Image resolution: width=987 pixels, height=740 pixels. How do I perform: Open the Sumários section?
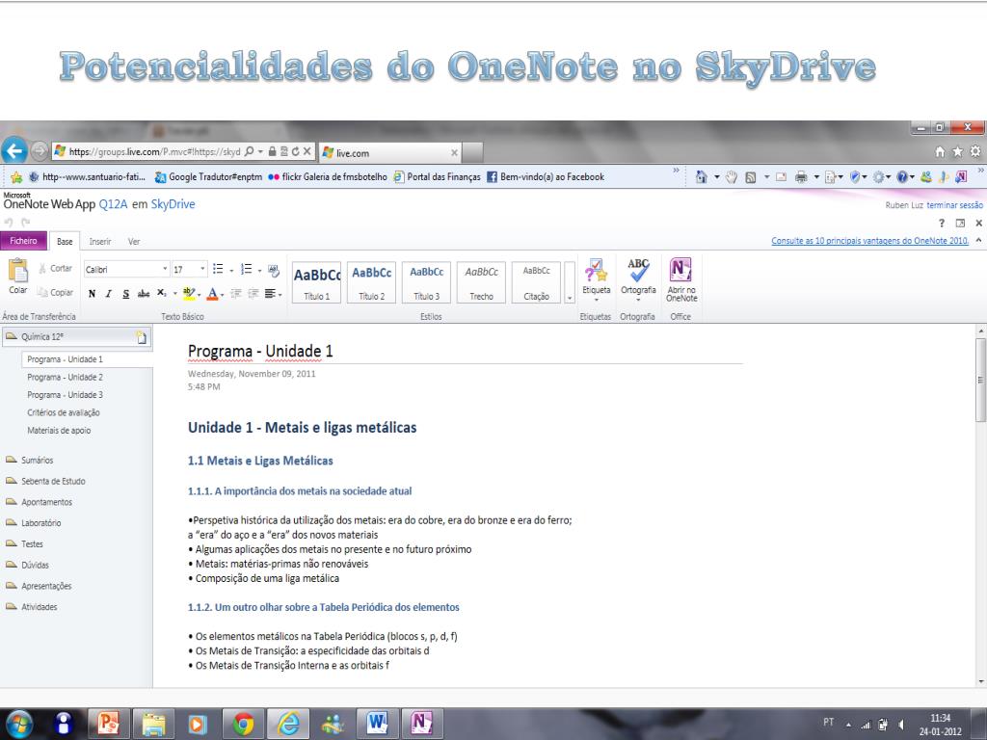[x=38, y=460]
